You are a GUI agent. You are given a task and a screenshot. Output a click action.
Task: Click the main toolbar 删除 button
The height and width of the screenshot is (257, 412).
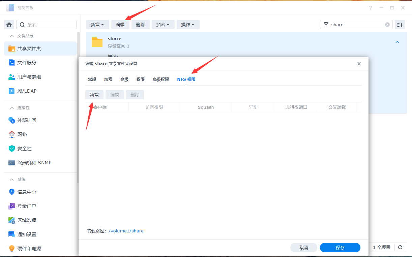click(x=141, y=25)
